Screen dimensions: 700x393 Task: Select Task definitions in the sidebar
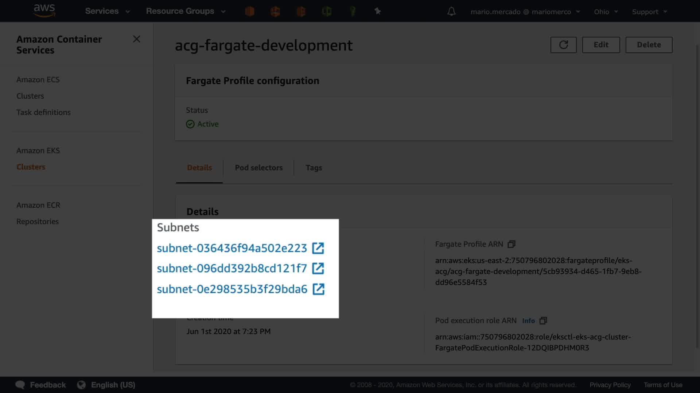tap(43, 112)
